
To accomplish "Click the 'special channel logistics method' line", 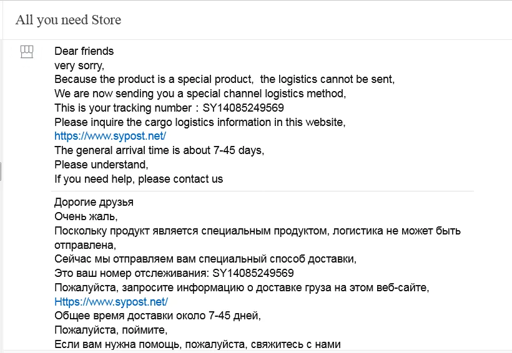I will click(200, 94).
